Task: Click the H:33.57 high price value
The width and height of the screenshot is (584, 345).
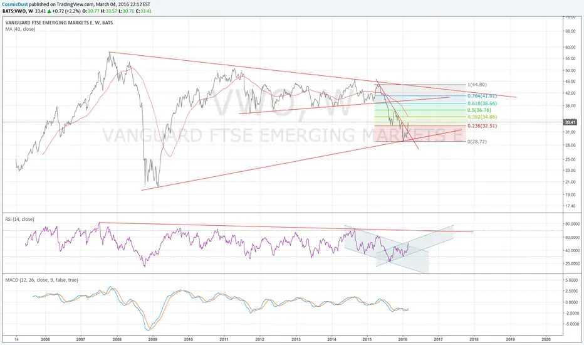Action: [110, 11]
